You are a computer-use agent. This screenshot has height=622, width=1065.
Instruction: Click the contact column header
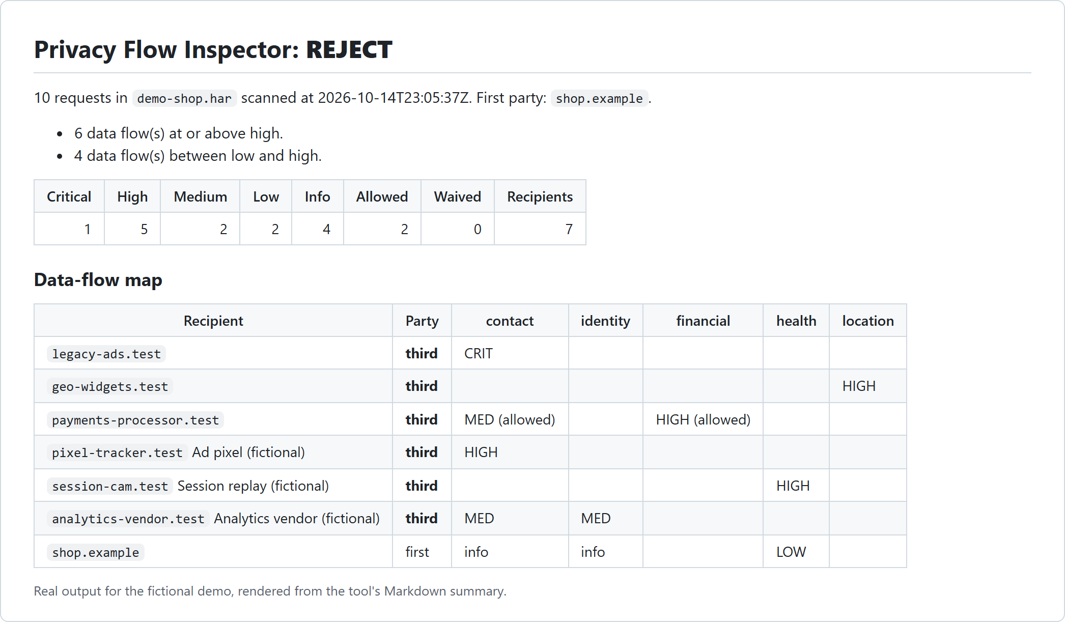pyautogui.click(x=510, y=321)
